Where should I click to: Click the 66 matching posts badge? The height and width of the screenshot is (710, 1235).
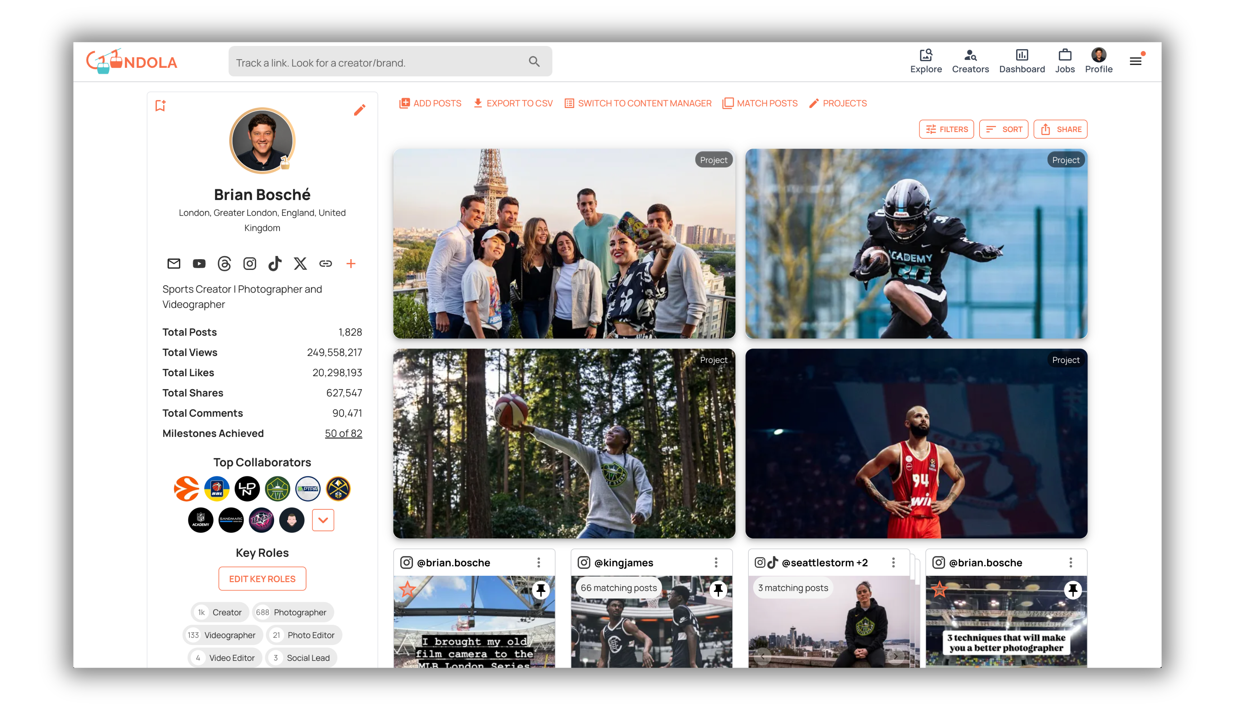click(x=619, y=588)
